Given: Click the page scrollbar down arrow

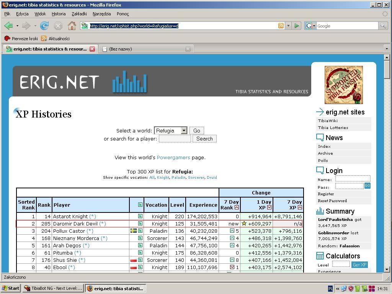Looking at the screenshot, I should pos(387,269).
